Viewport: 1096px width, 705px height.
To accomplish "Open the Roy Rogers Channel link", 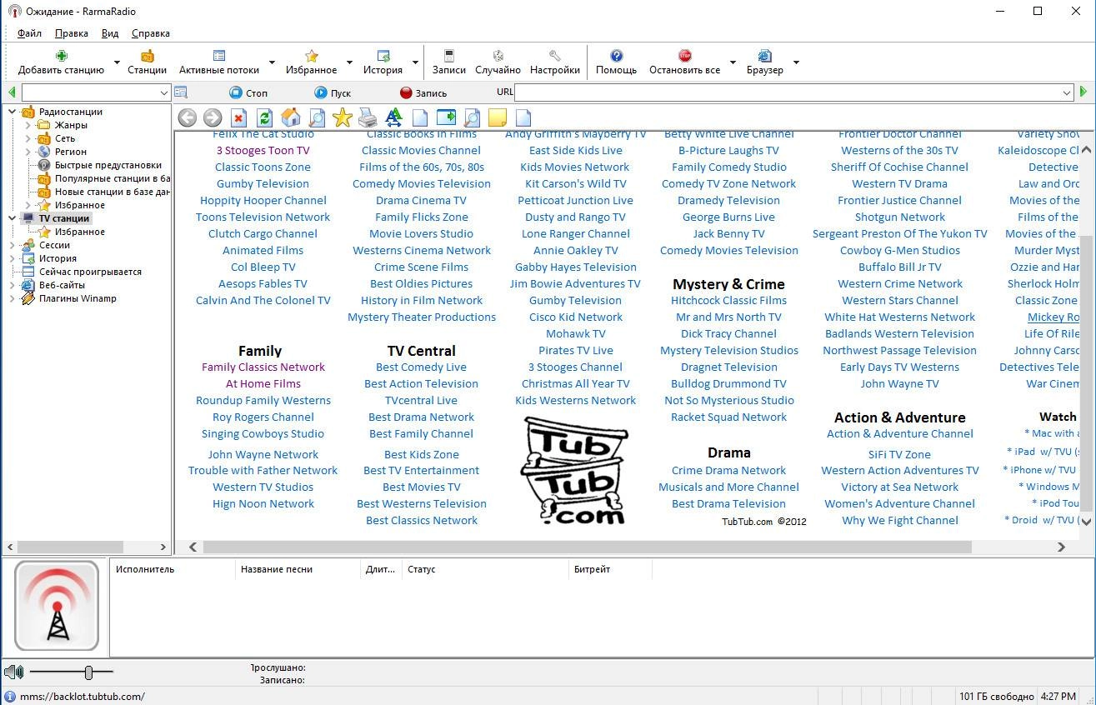I will (263, 417).
